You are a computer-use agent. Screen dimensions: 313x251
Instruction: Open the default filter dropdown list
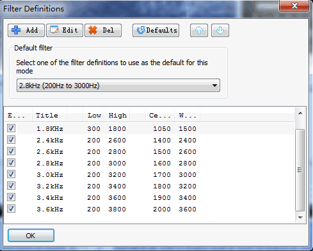(118, 86)
